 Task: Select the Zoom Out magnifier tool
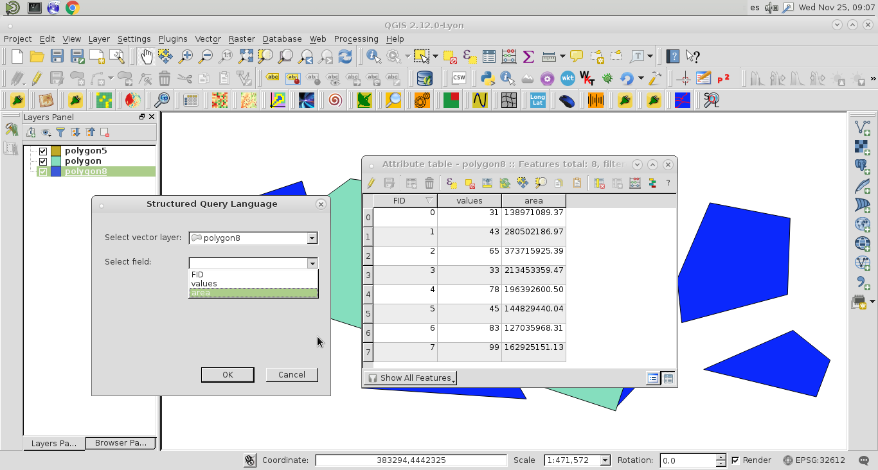[206, 57]
